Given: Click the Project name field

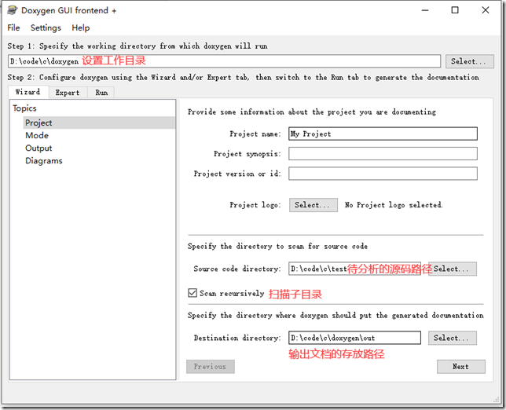Looking at the screenshot, I should point(383,134).
